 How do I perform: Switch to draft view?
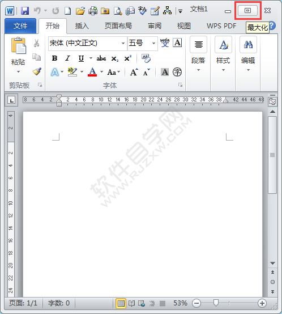(x=163, y=304)
